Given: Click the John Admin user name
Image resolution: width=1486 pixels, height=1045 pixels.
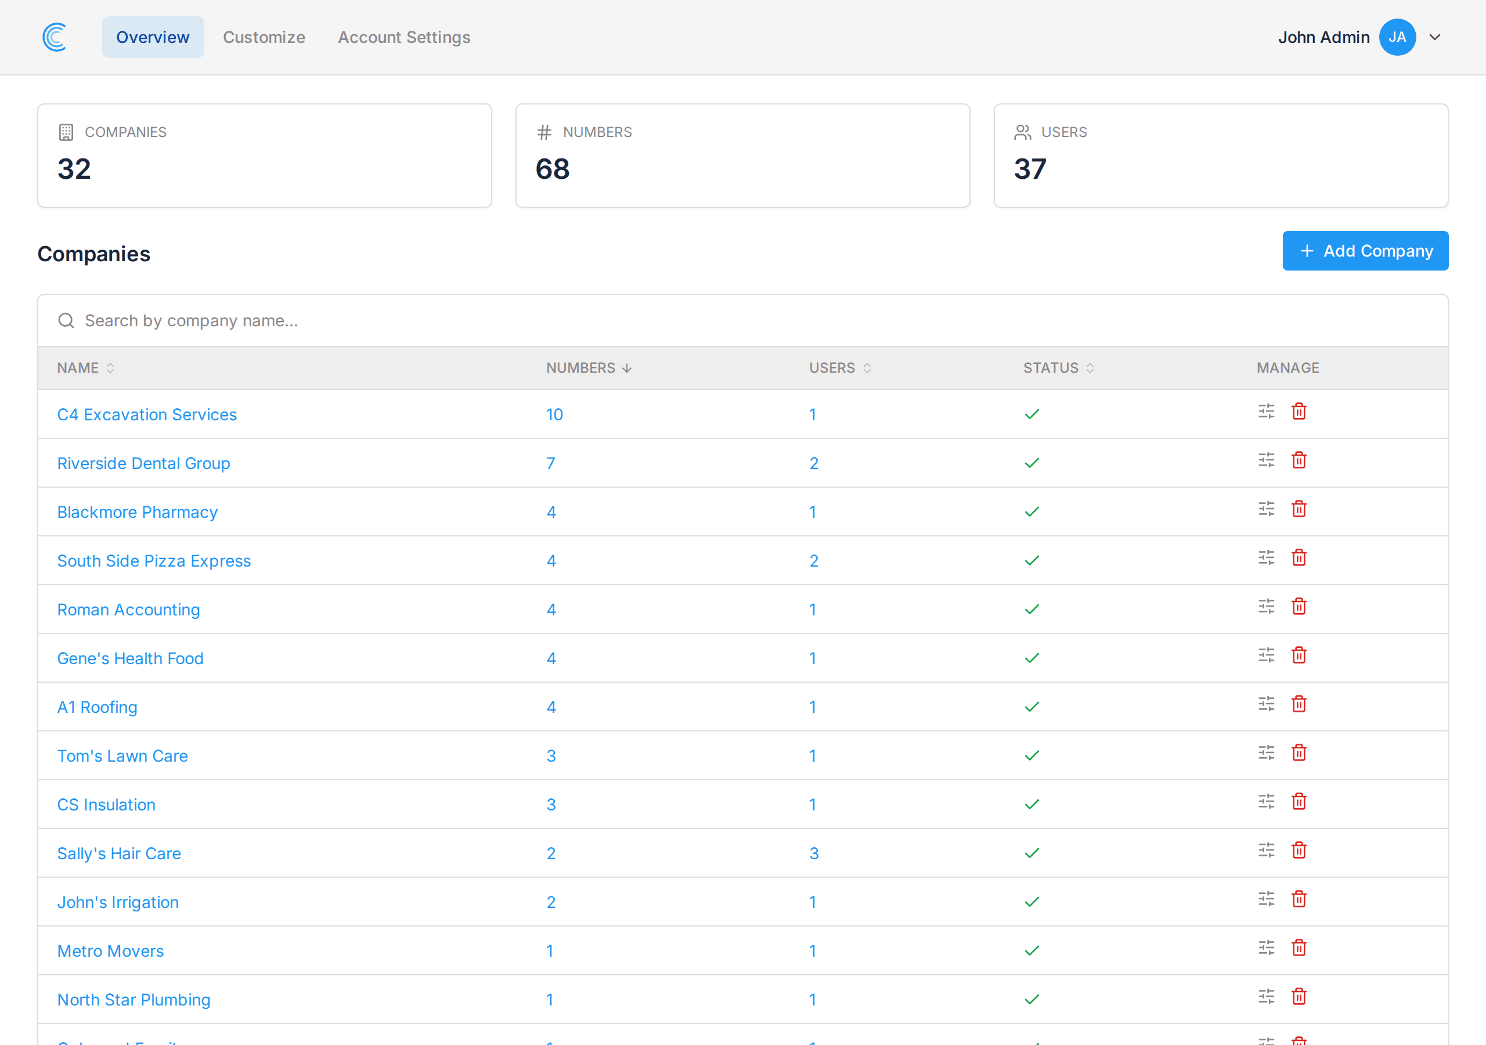Looking at the screenshot, I should coord(1323,38).
